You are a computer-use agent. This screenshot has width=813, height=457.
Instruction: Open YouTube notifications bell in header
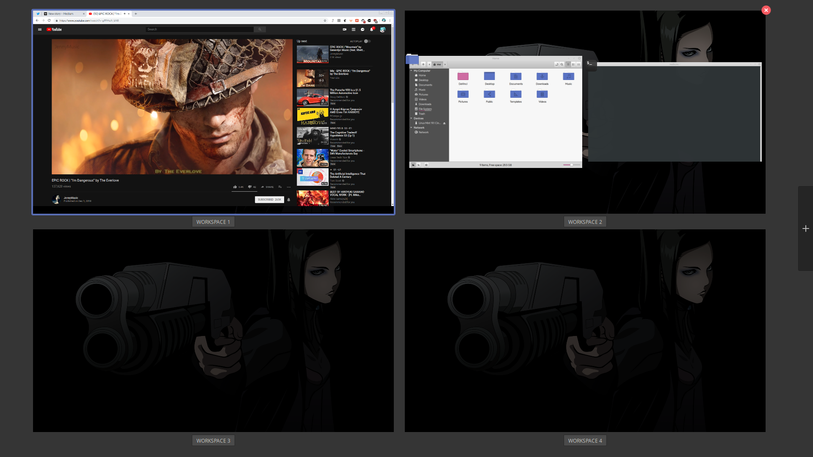click(372, 29)
